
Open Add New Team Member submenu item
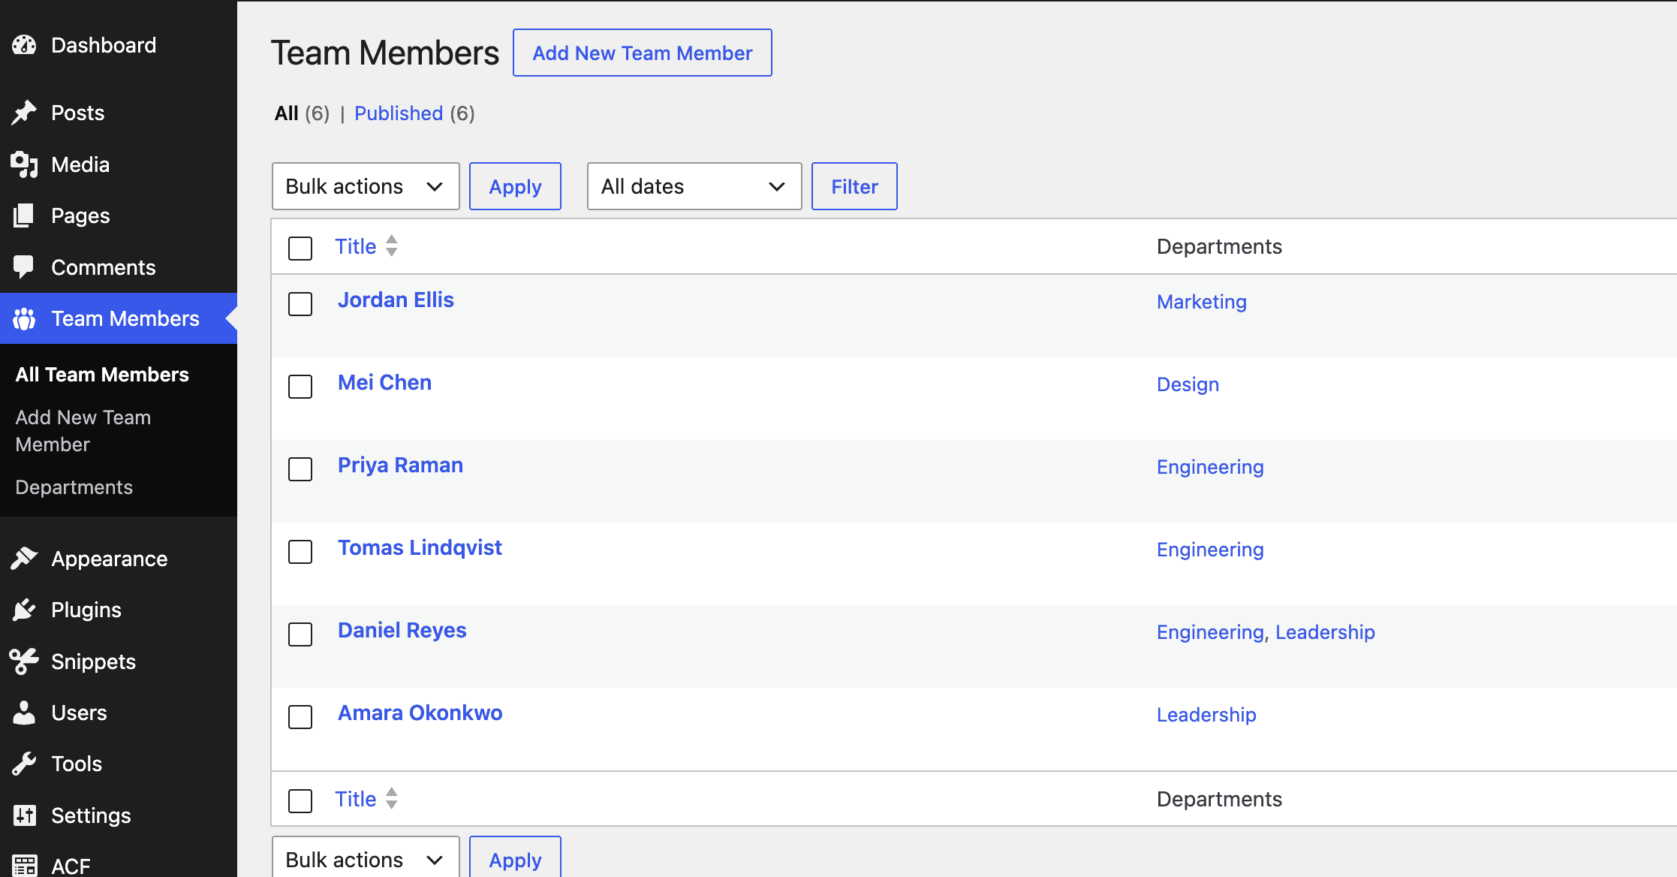pyautogui.click(x=83, y=431)
